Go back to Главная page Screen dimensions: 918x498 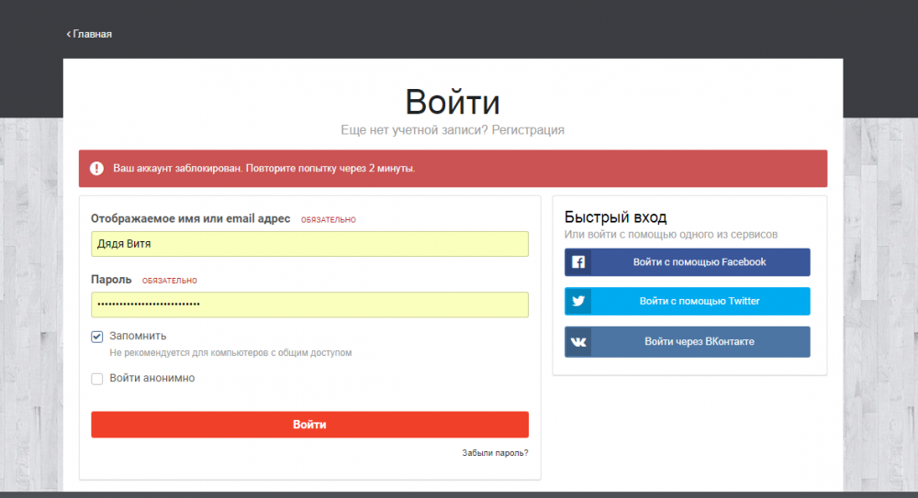[x=92, y=34]
